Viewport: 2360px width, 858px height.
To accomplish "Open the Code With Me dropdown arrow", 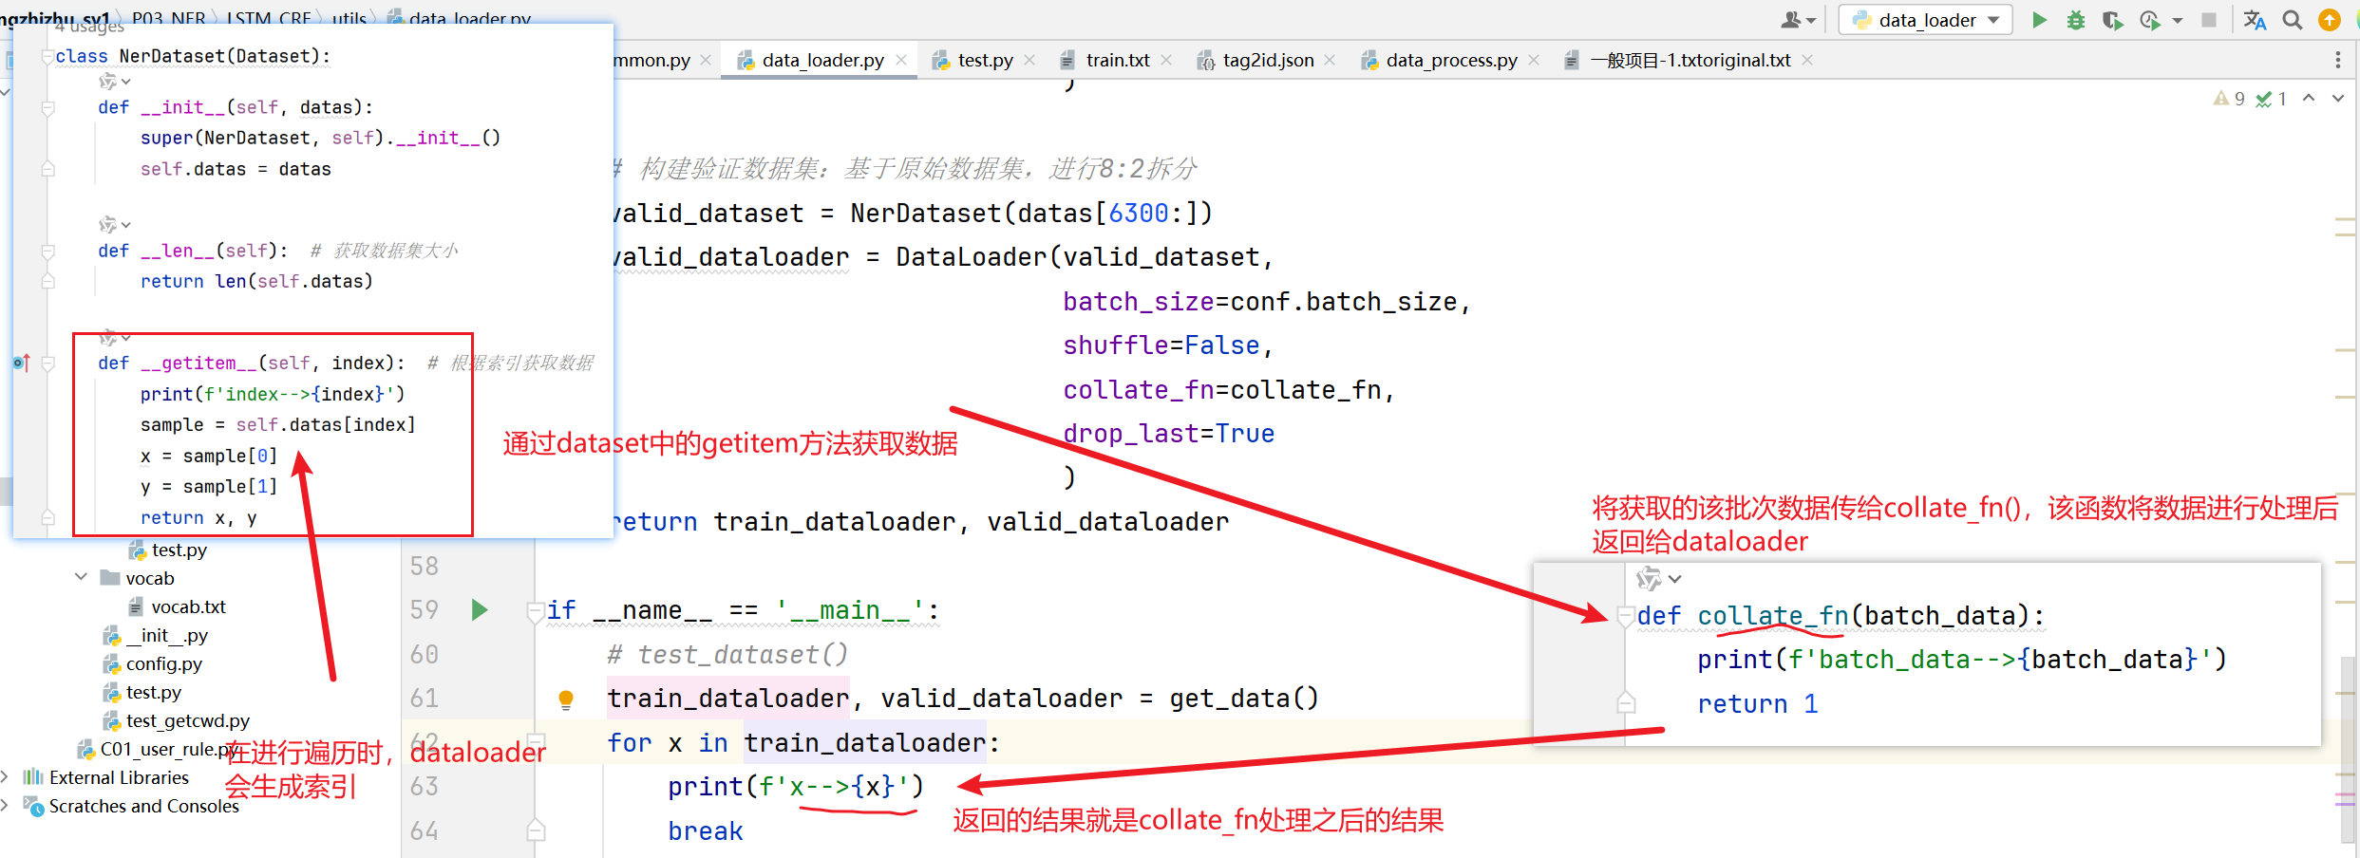I will pos(1811,21).
